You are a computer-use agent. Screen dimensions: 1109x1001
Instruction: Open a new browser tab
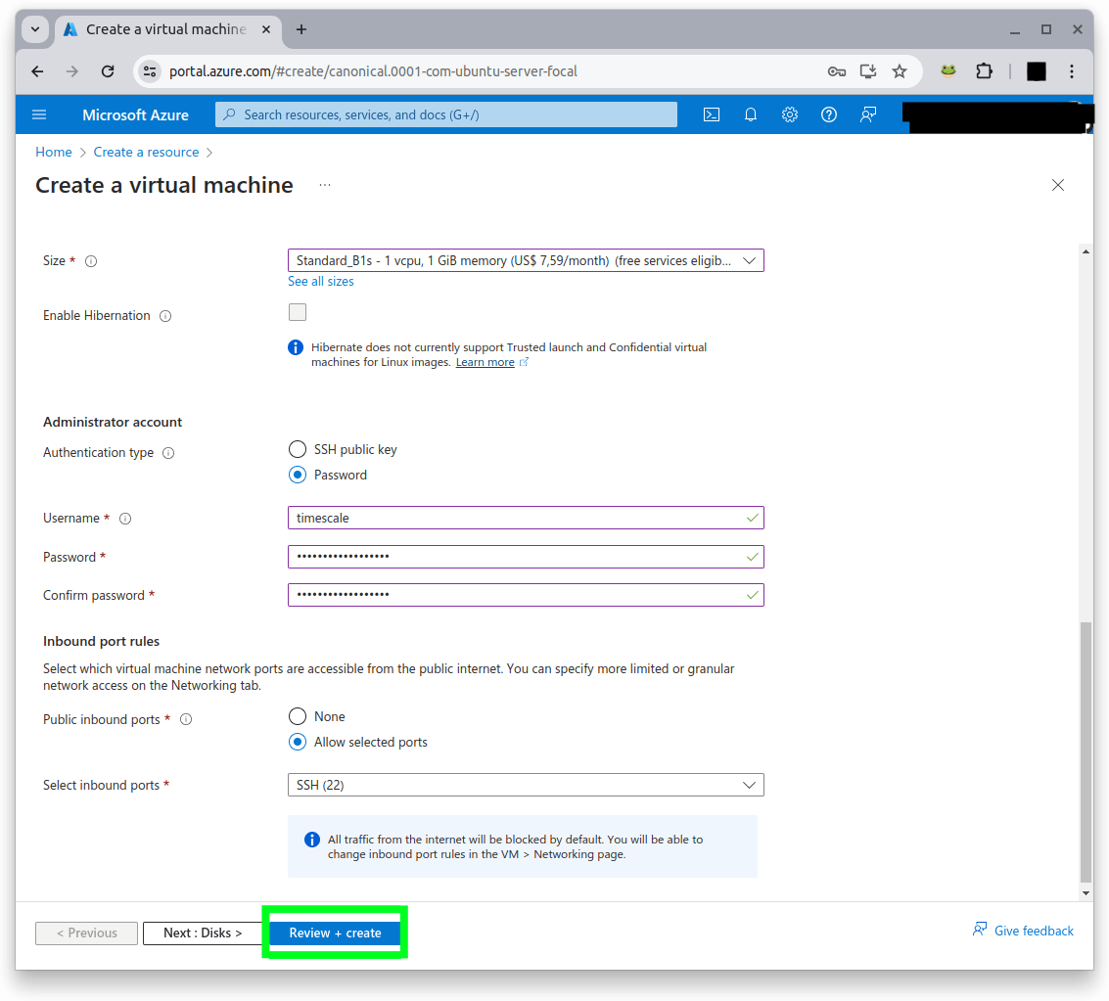300,29
